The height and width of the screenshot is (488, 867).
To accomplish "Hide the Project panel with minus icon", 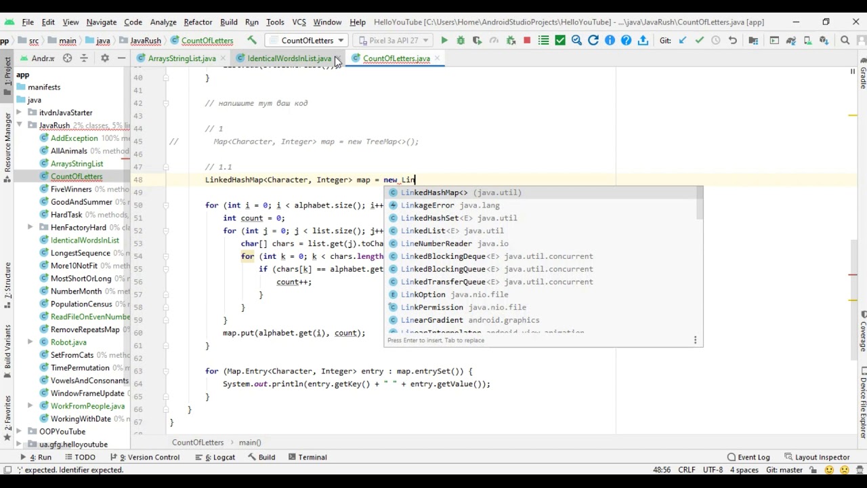I will (121, 58).
